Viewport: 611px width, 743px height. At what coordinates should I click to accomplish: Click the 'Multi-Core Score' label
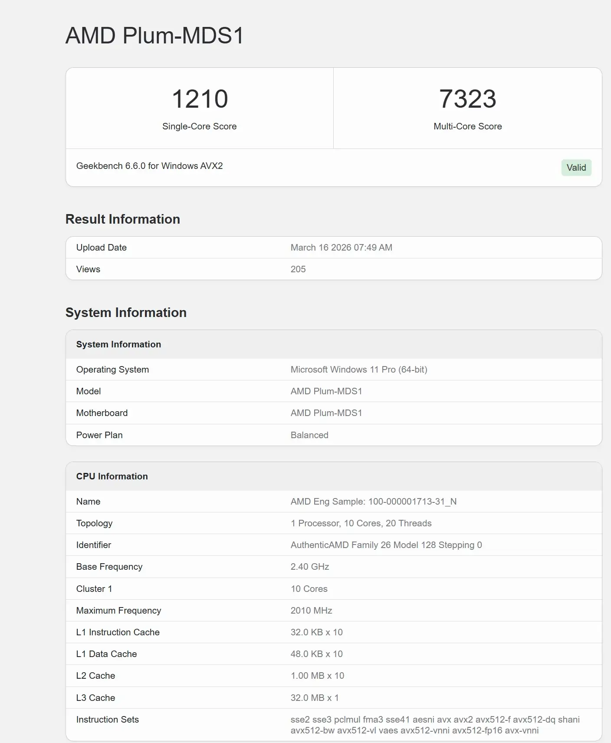click(468, 126)
